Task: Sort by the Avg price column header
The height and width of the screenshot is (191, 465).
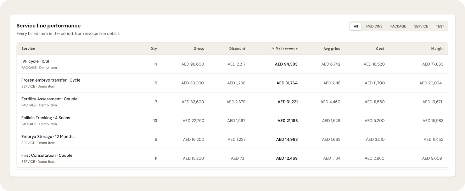Action: [332, 49]
